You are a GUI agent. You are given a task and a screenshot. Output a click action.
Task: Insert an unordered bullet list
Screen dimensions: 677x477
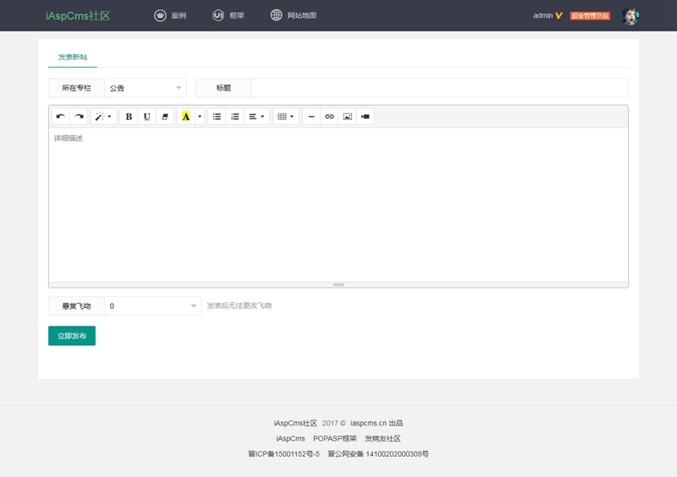click(217, 117)
